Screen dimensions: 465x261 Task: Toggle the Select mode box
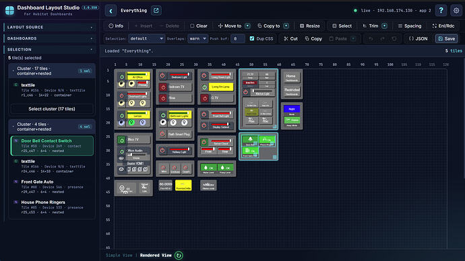[342, 26]
